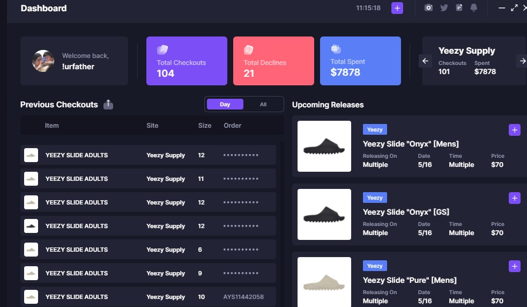Click the black slide thumbnail in checkouts list

[x=31, y=226]
